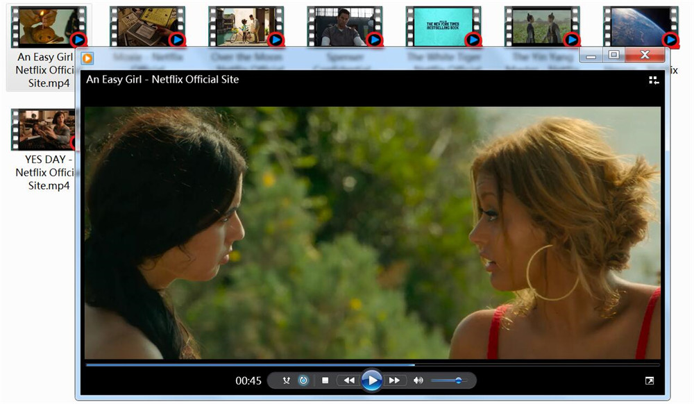Click the volume slider knob

[x=458, y=380]
